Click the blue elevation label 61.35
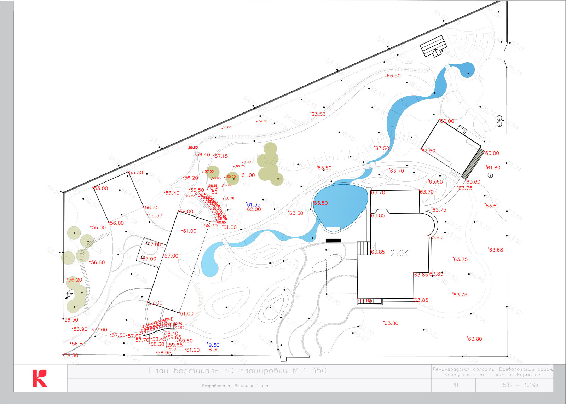The height and width of the screenshot is (404, 566). [253, 204]
